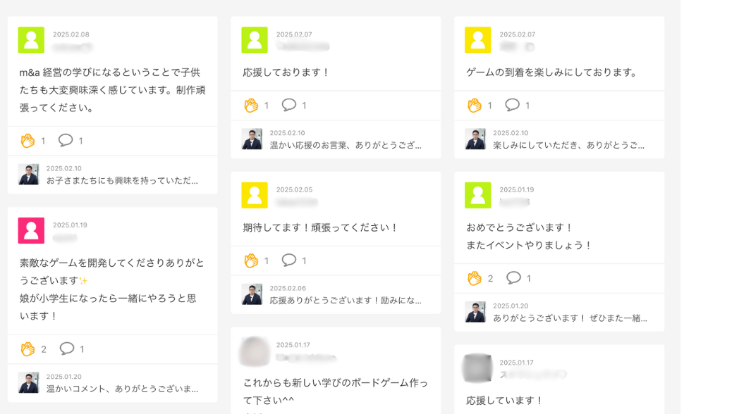Screen dimensions: 739x414
Task: Click the clap icon on the m&a comment
Action: (27, 140)
